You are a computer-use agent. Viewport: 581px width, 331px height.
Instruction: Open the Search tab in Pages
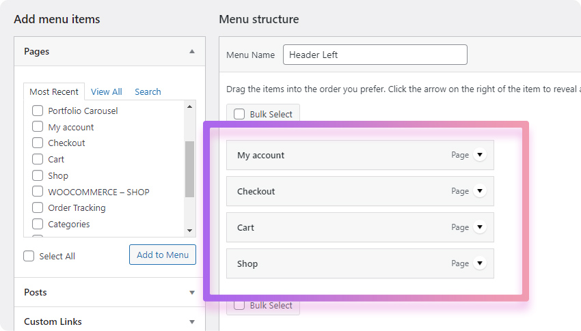coord(148,91)
